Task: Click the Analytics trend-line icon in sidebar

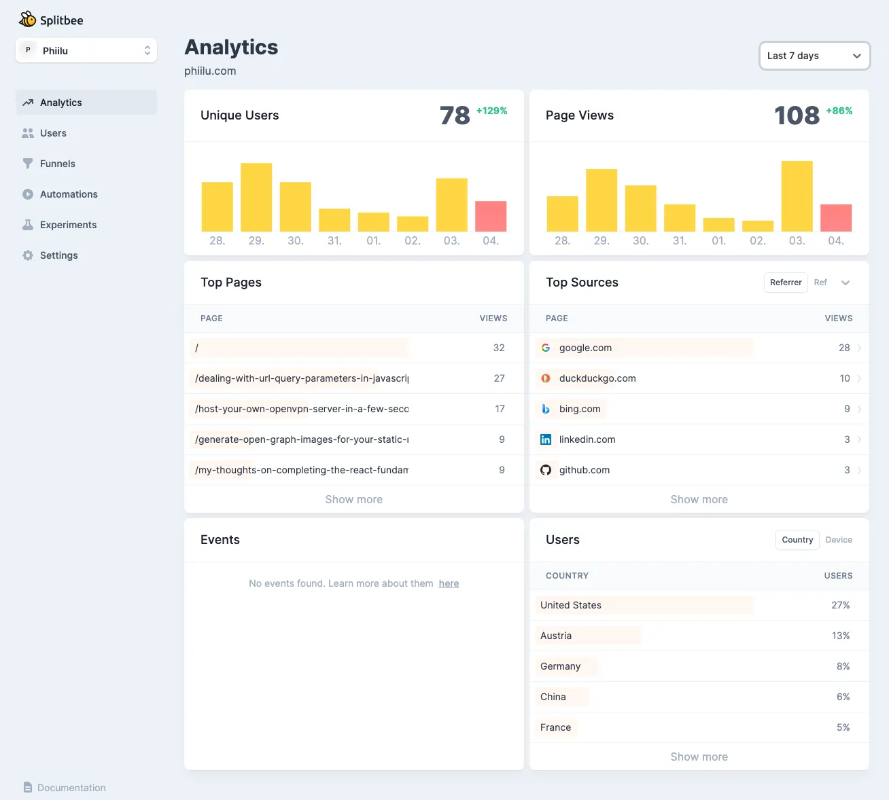Action: tap(28, 103)
